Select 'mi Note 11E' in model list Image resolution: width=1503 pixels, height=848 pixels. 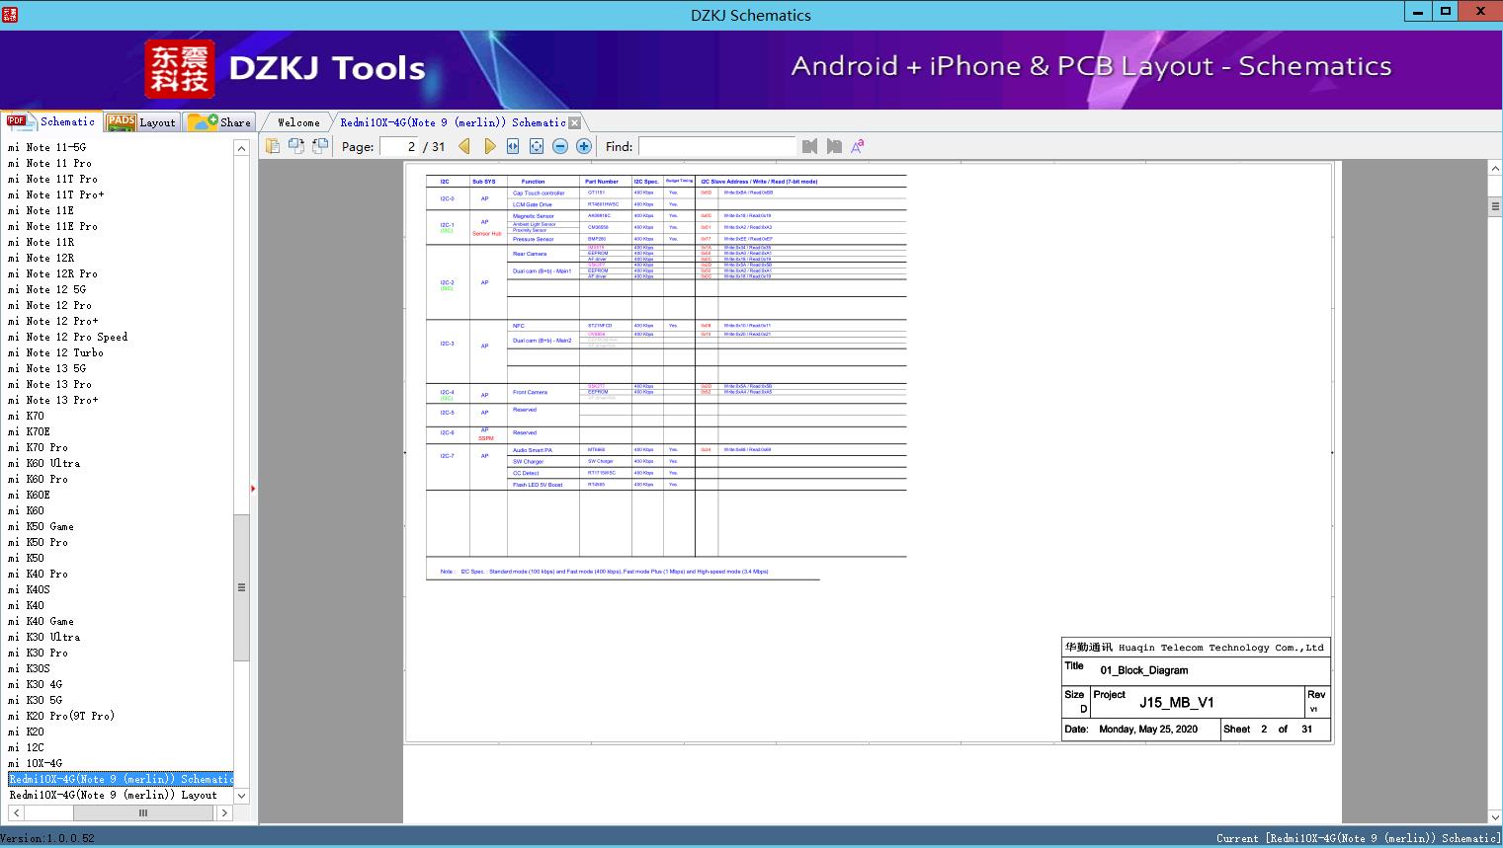tap(41, 210)
